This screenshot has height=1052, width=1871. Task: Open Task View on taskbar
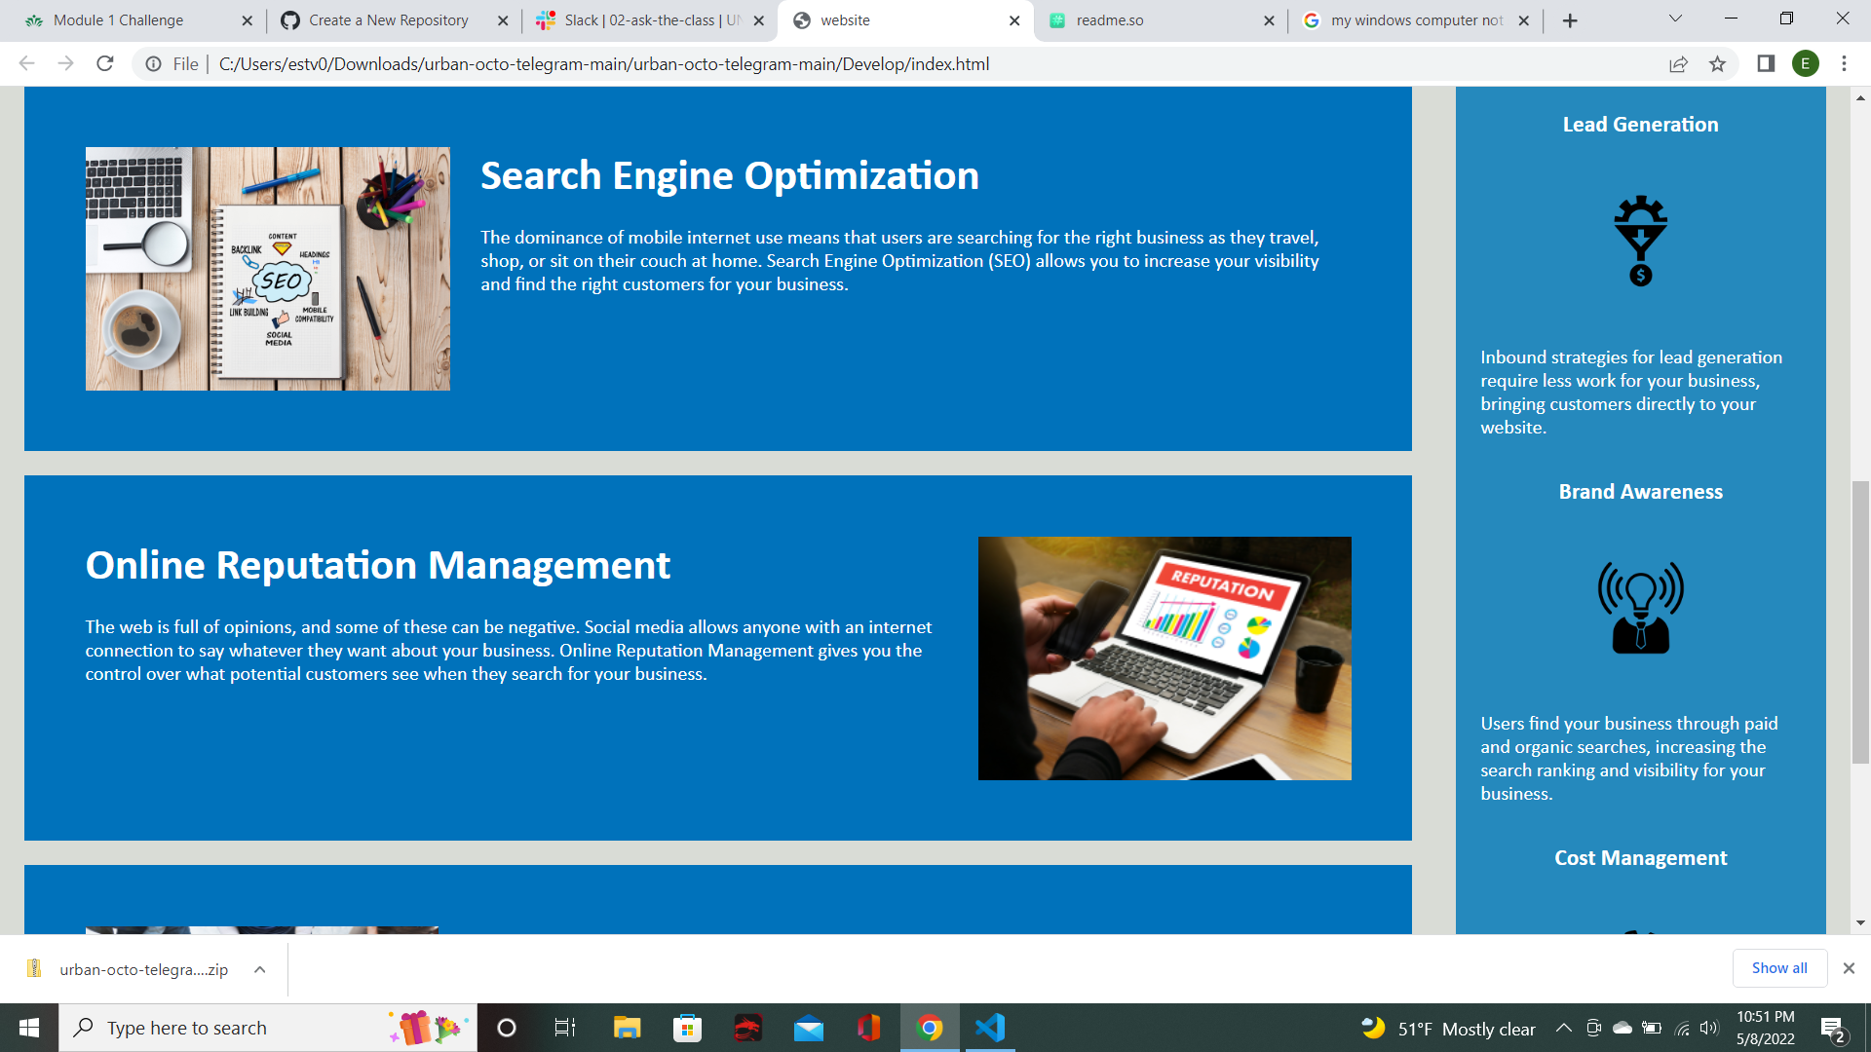pos(565,1028)
